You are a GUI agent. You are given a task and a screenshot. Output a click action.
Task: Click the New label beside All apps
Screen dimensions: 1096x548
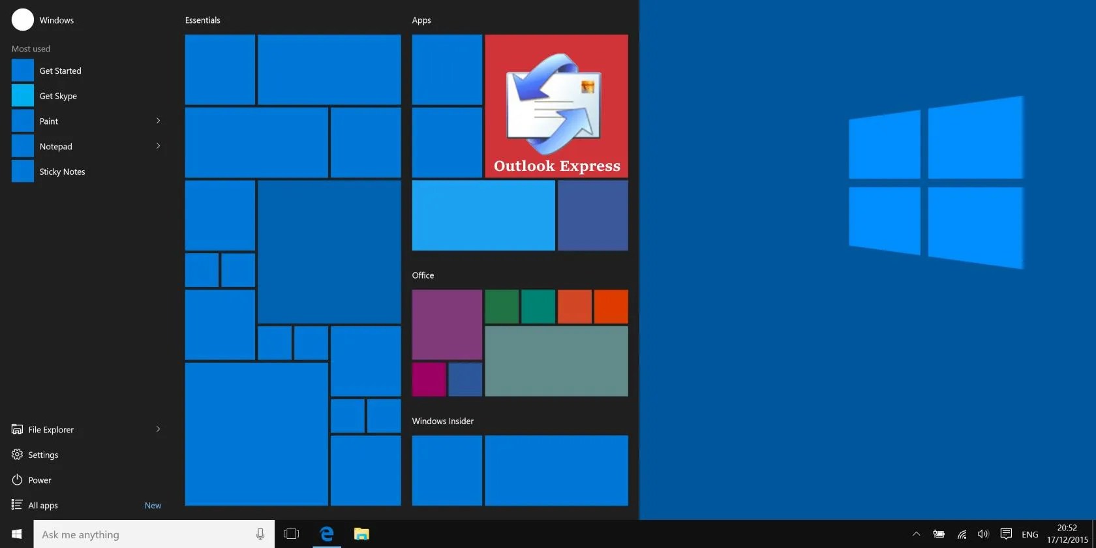coord(153,506)
